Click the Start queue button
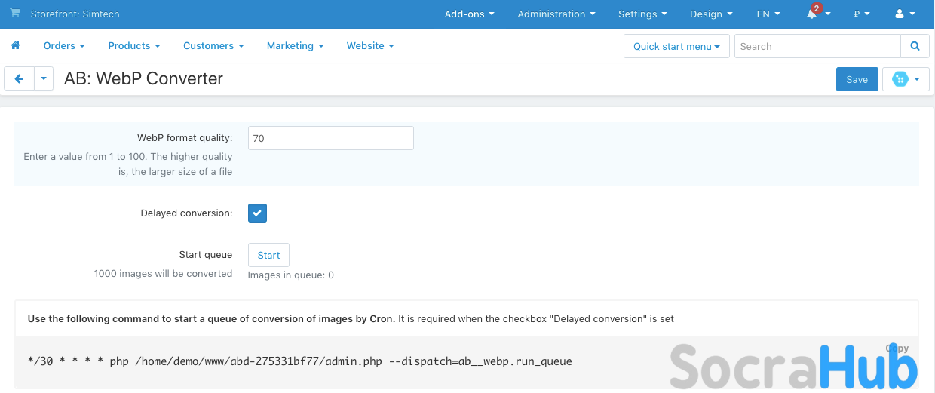 (x=268, y=255)
